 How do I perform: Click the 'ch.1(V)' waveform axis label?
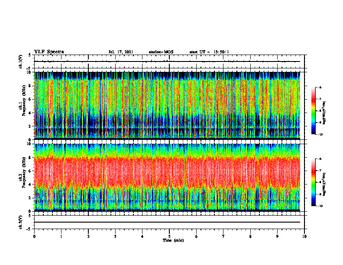pos(21,61)
